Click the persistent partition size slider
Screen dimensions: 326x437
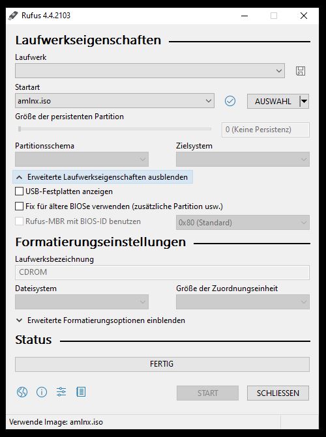pos(113,129)
